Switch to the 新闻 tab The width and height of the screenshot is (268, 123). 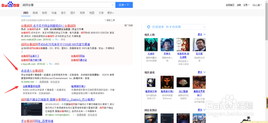pos(35,13)
